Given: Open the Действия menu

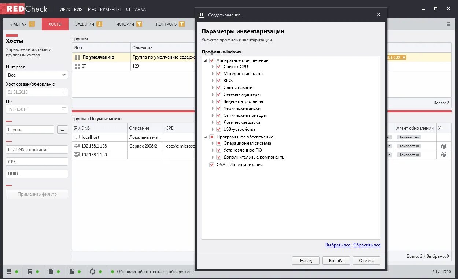Looking at the screenshot, I should [x=71, y=9].
